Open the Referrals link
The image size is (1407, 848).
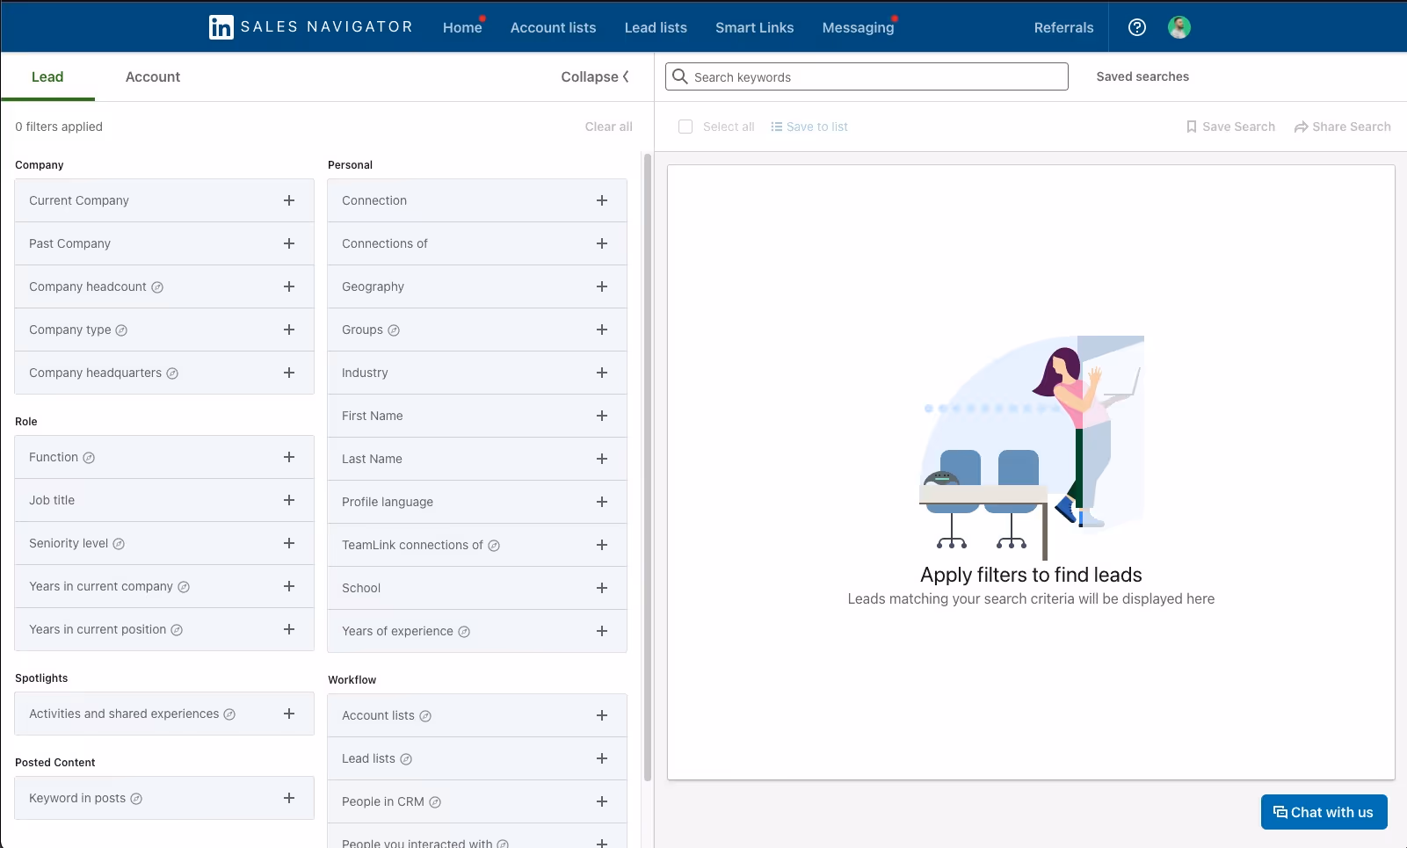point(1064,27)
